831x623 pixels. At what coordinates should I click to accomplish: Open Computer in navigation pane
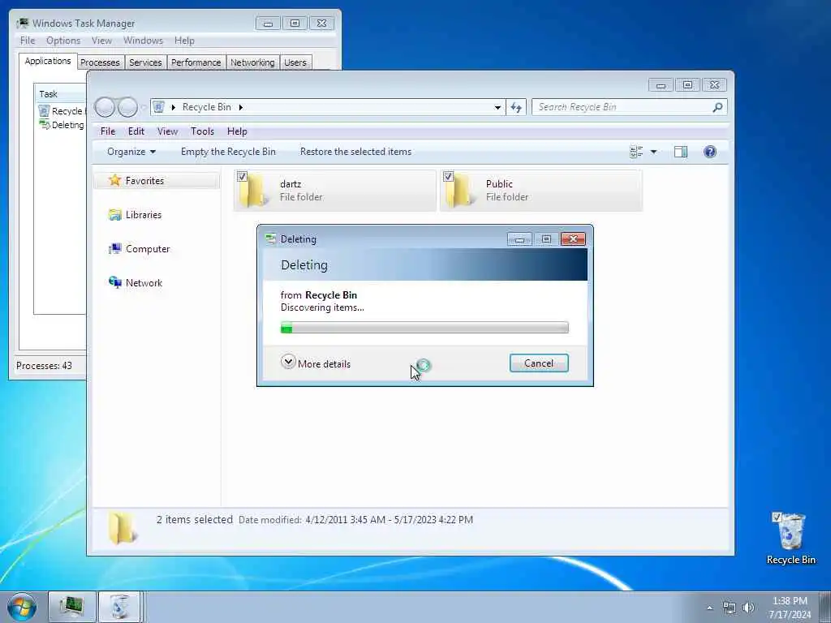(x=140, y=249)
